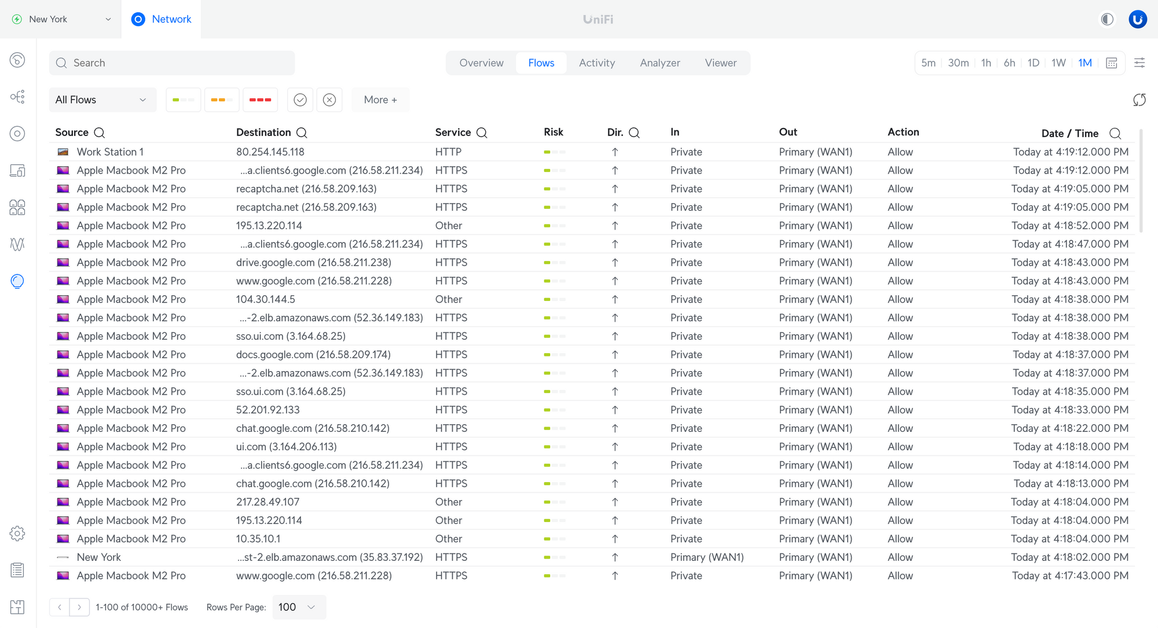Select the 1W time range

(x=1058, y=63)
